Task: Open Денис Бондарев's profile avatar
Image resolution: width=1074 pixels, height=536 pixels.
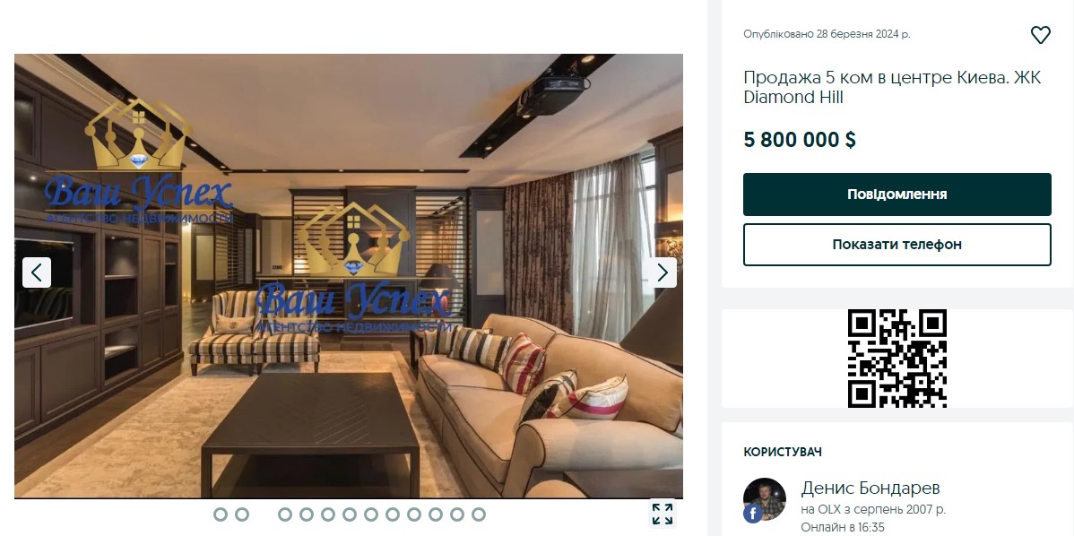Action: click(765, 499)
